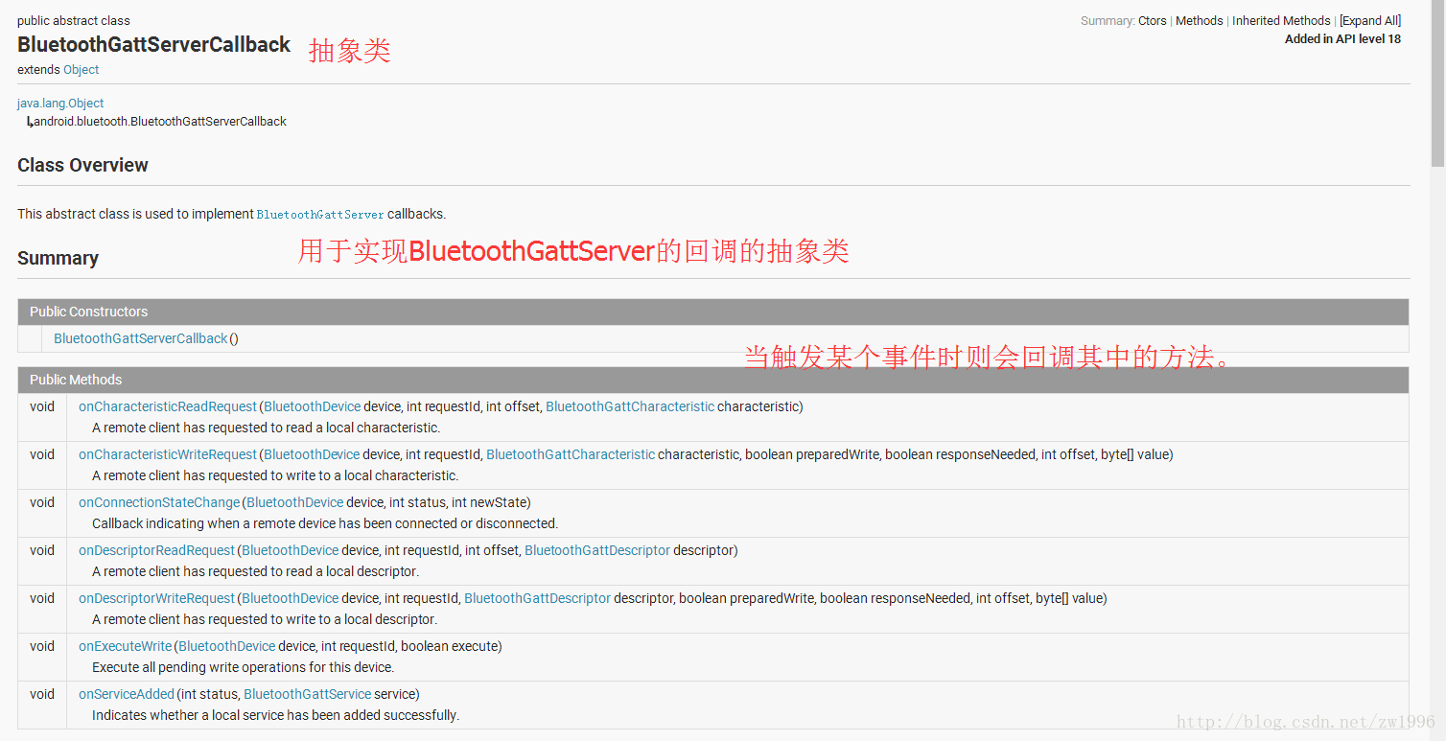
Task: Open BluetoothGattCharacteristic link in the onCharacteristicReadRequest row
Action: click(x=630, y=406)
